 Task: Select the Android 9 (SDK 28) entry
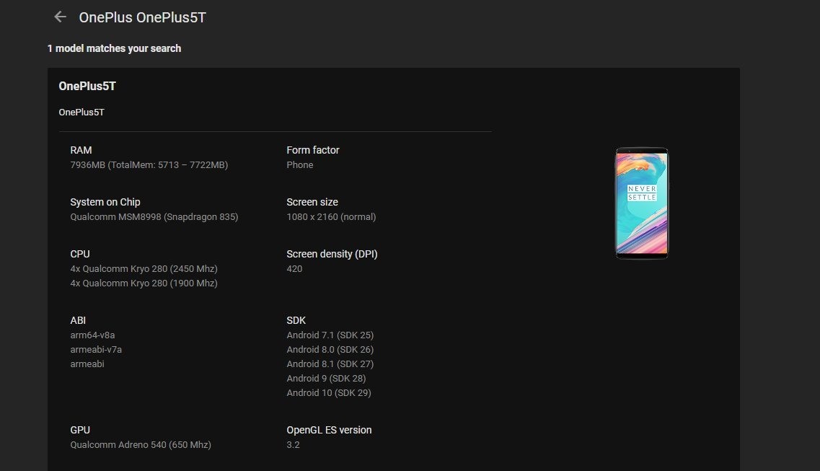point(326,378)
